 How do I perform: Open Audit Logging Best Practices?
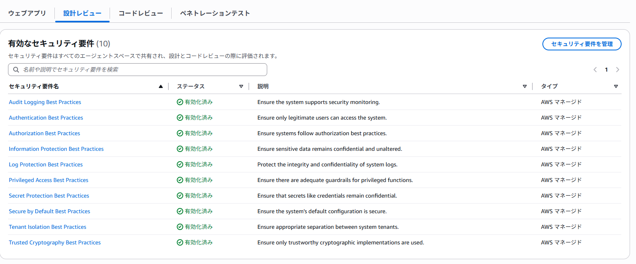click(45, 102)
